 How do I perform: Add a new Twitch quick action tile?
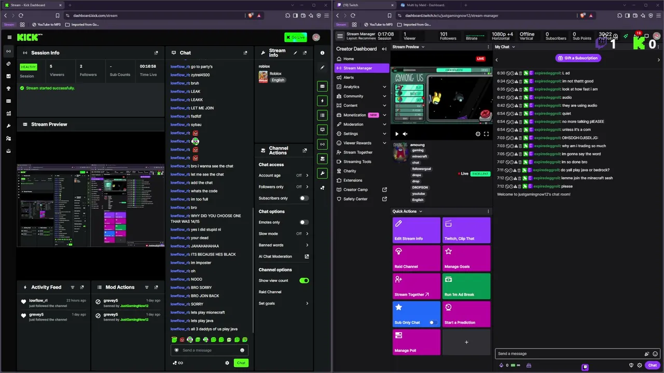pyautogui.click(x=466, y=342)
